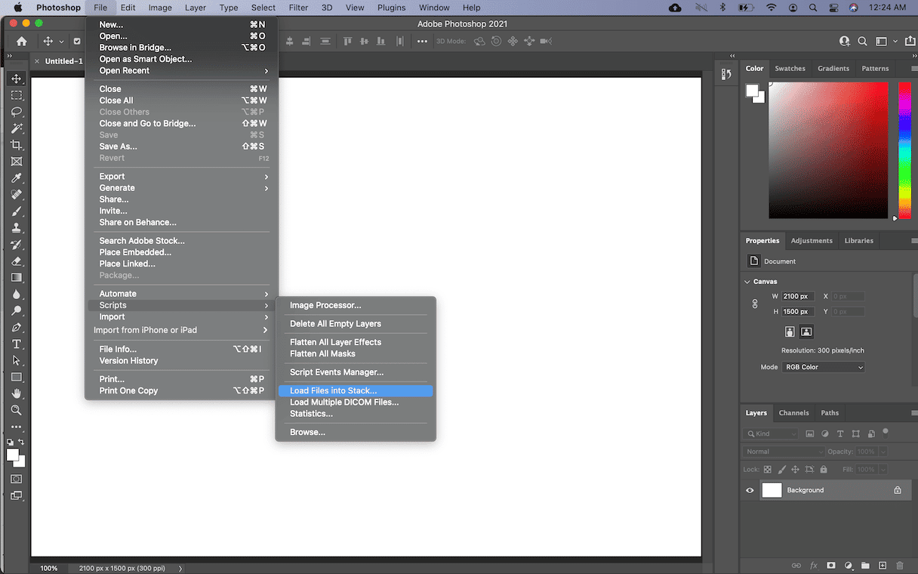Image resolution: width=918 pixels, height=574 pixels.
Task: Open the History panel icon
Action: [726, 73]
